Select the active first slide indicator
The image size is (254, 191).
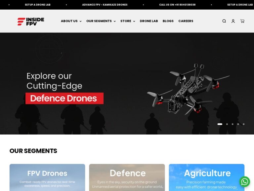220,124
